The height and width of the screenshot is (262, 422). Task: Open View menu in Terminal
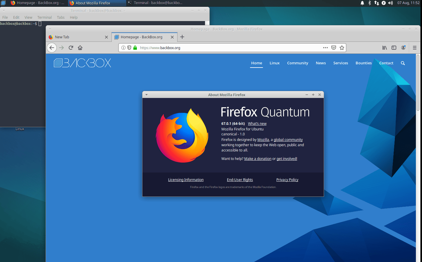28,18
